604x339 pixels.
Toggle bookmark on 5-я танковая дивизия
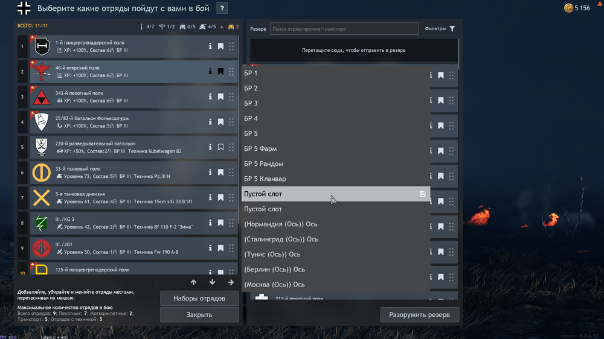click(x=220, y=197)
